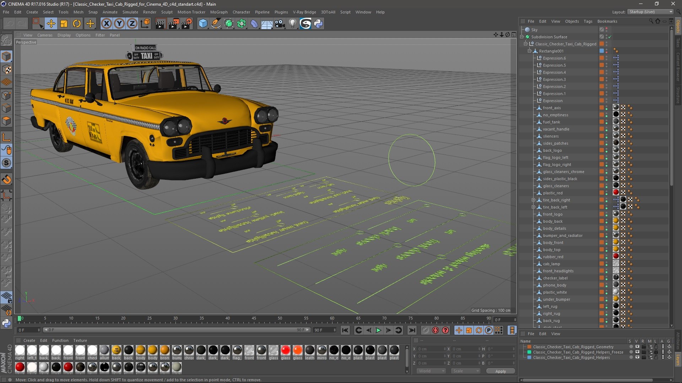Image resolution: width=682 pixels, height=383 pixels.
Task: Open the Create menu in material manager
Action: tap(29, 340)
